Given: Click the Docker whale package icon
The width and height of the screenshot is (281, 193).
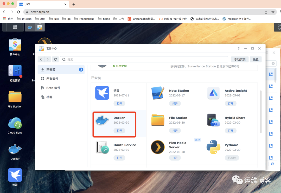Looking at the screenshot, I should [102, 120].
